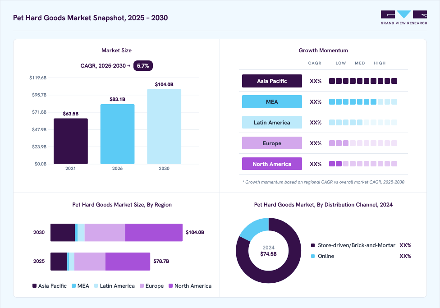Click the MEA region label
This screenshot has width=440, height=308.
point(272,101)
